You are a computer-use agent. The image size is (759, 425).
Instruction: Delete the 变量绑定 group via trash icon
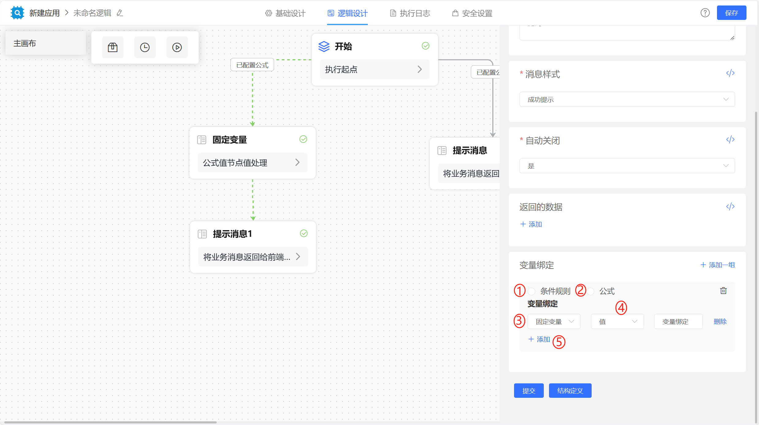click(x=723, y=291)
